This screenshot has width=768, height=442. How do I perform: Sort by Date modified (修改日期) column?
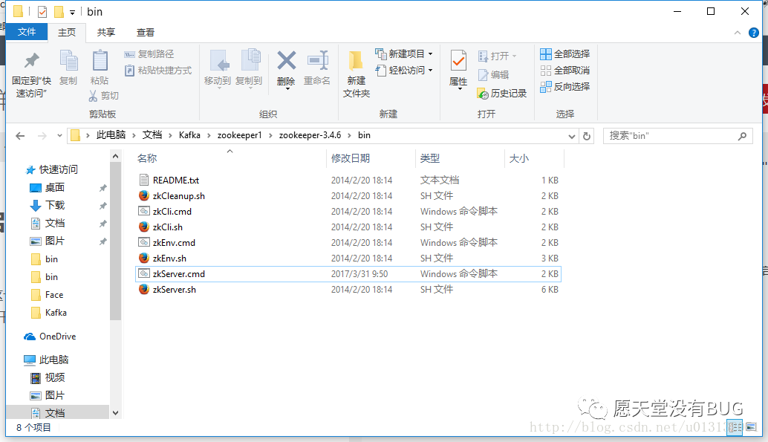350,158
